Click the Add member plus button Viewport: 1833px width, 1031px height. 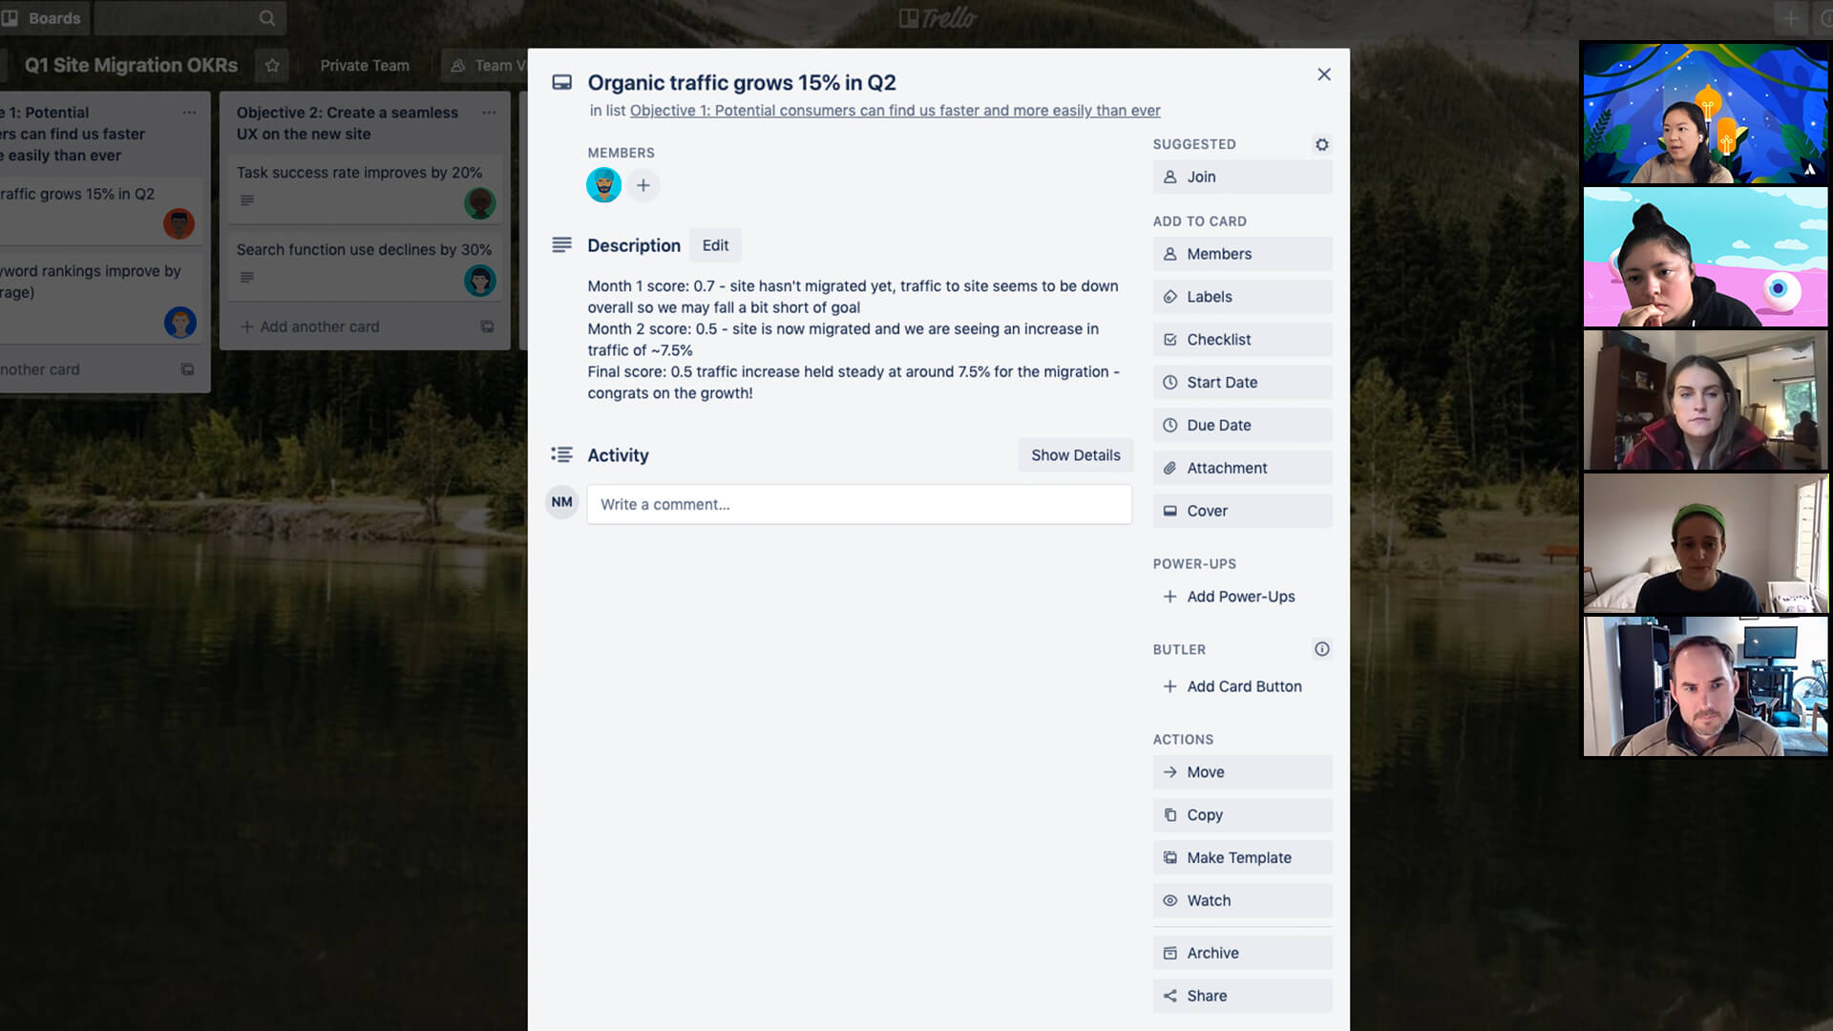coord(643,185)
